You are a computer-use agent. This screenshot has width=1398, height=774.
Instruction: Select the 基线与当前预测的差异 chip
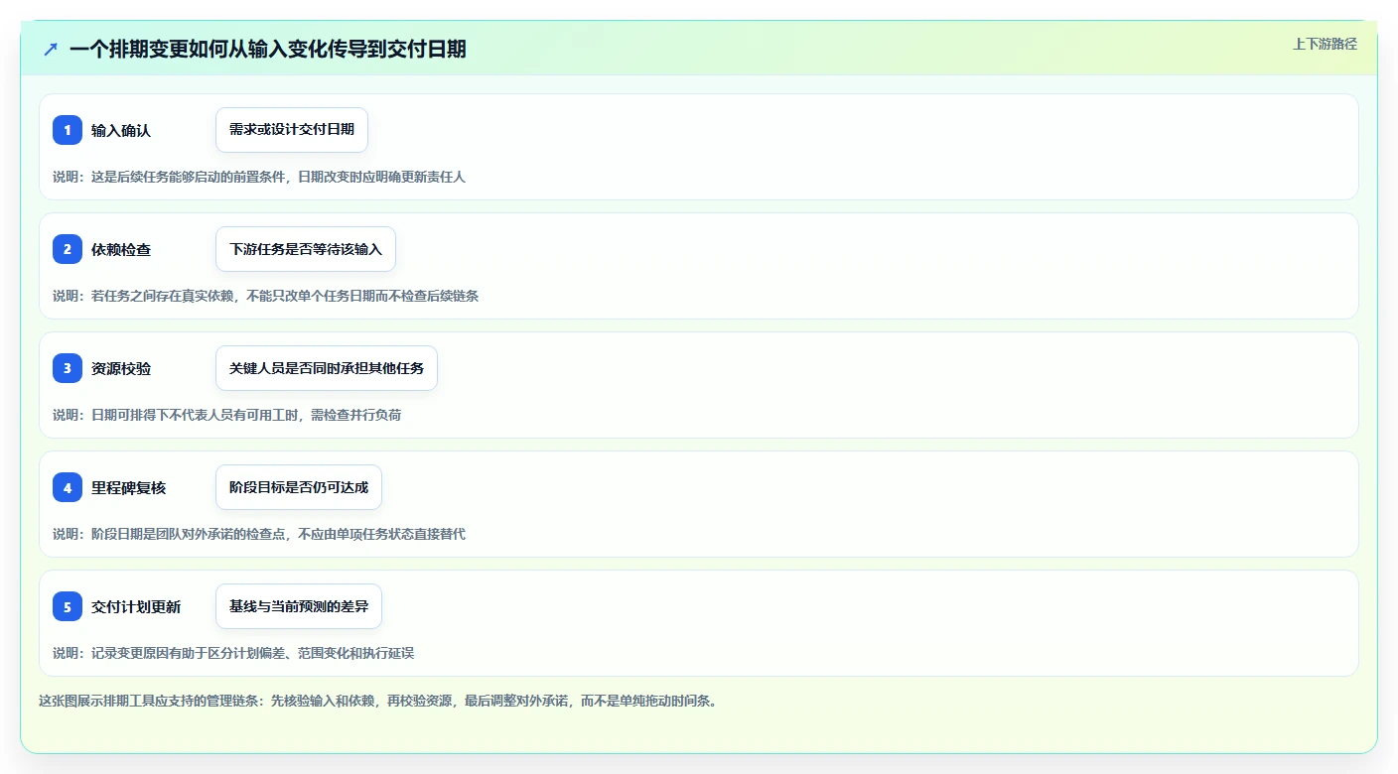point(299,606)
